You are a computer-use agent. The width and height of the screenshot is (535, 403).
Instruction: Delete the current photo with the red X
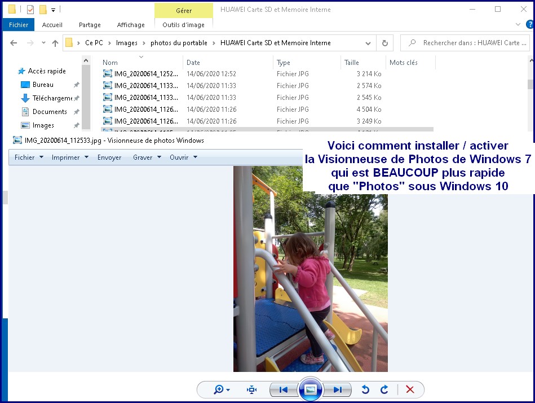(410, 389)
